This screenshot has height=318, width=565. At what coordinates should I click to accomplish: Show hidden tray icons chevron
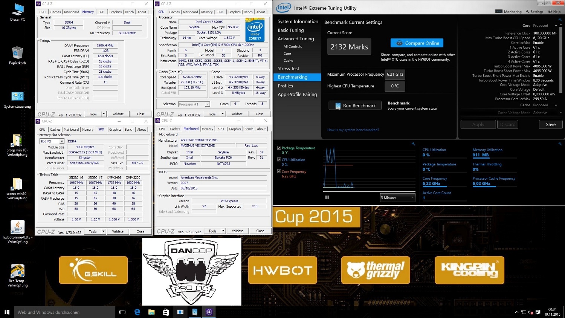coord(516,312)
